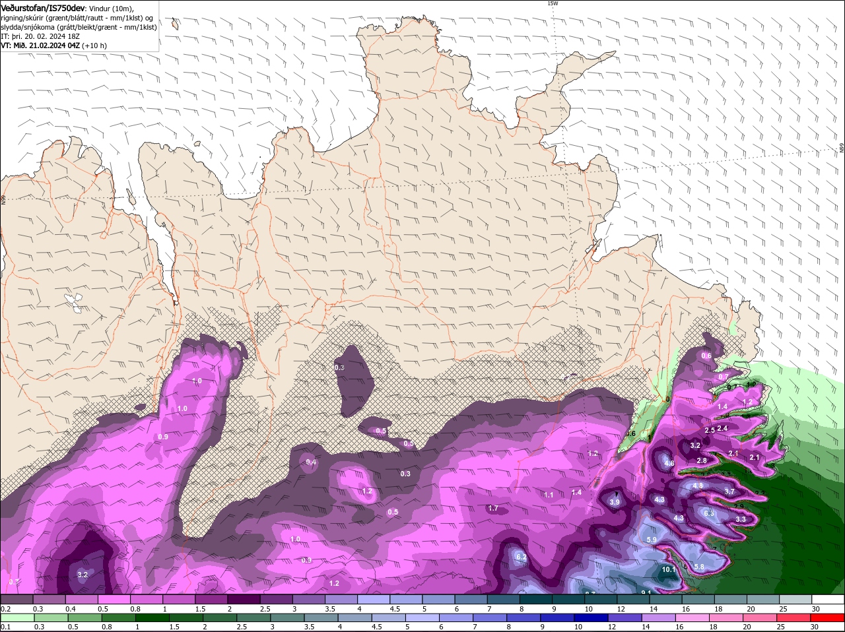Image resolution: width=845 pixels, height=632 pixels.
Task: Click the 2.5 value label on the map
Action: point(710,430)
